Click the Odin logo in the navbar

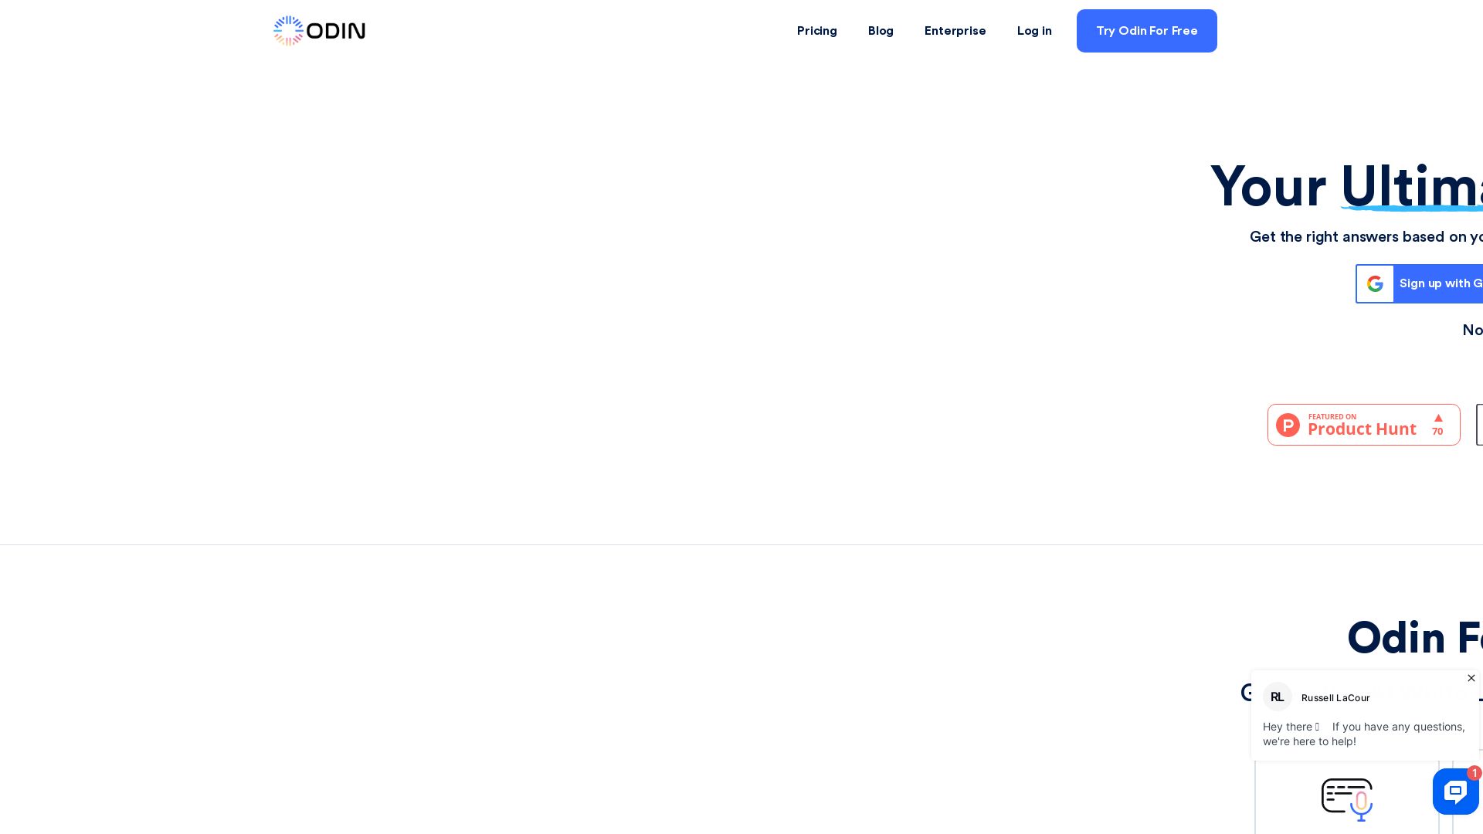[318, 31]
